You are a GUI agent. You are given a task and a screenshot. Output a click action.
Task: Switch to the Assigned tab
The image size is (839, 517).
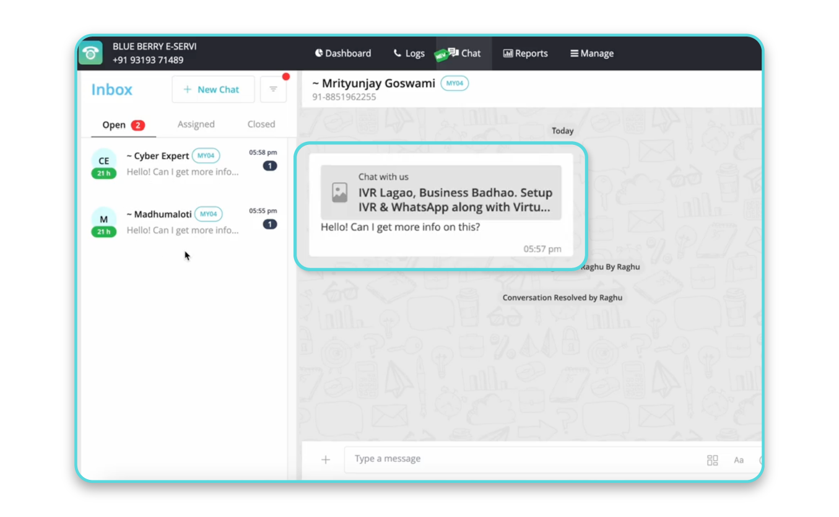(196, 124)
